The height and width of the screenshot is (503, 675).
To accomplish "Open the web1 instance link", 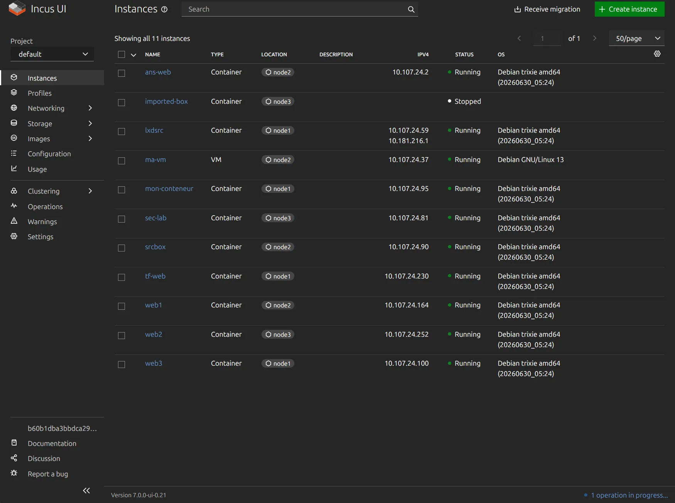I will [154, 305].
